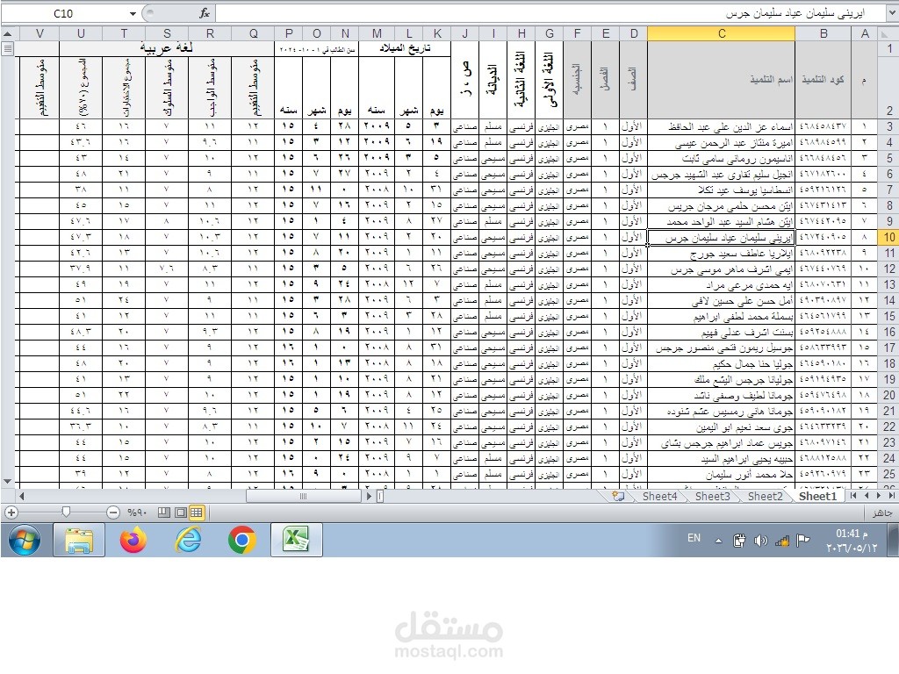899x674 pixels.
Task: Select row 25 header
Action: pos(888,474)
